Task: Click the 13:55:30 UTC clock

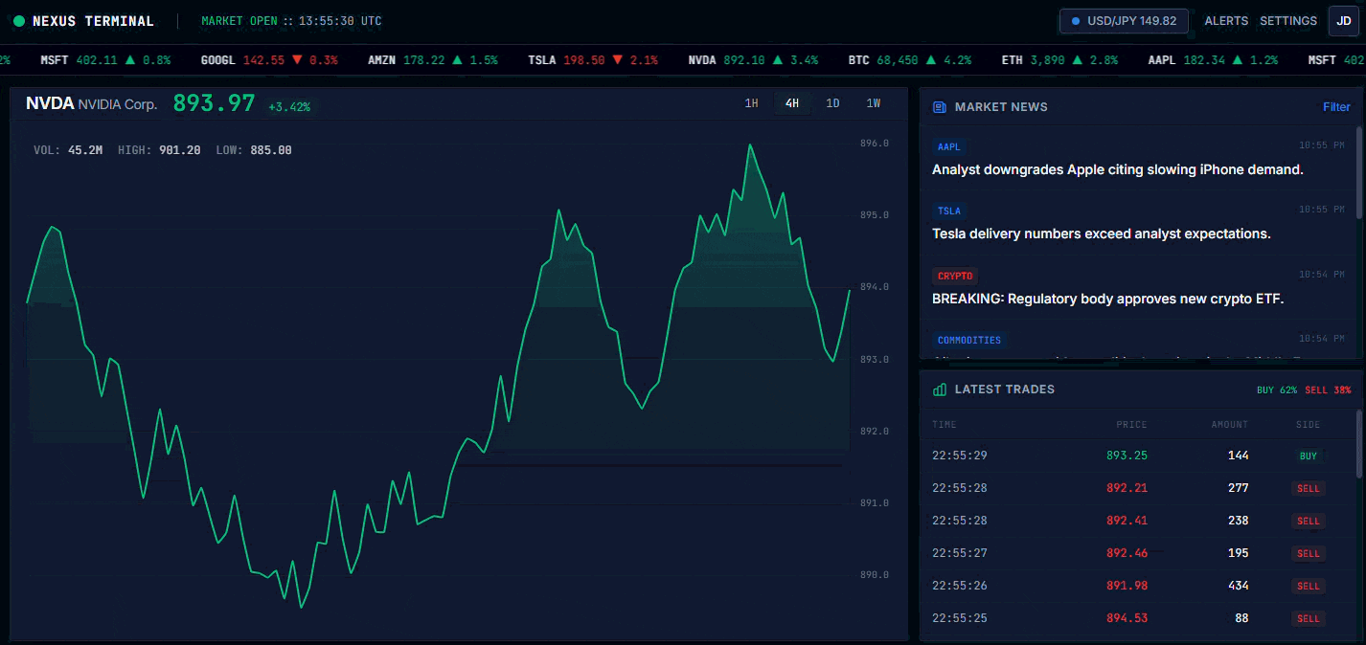Action: point(340,21)
